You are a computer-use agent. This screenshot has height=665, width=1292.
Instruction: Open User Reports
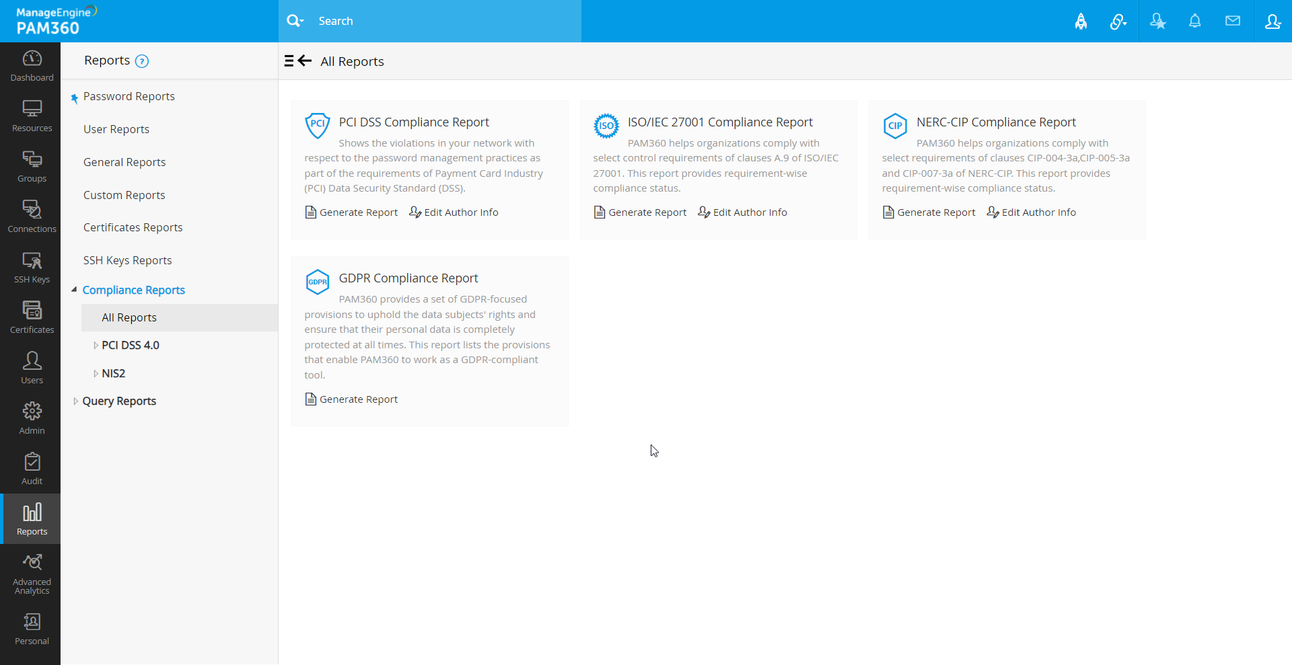pos(116,129)
